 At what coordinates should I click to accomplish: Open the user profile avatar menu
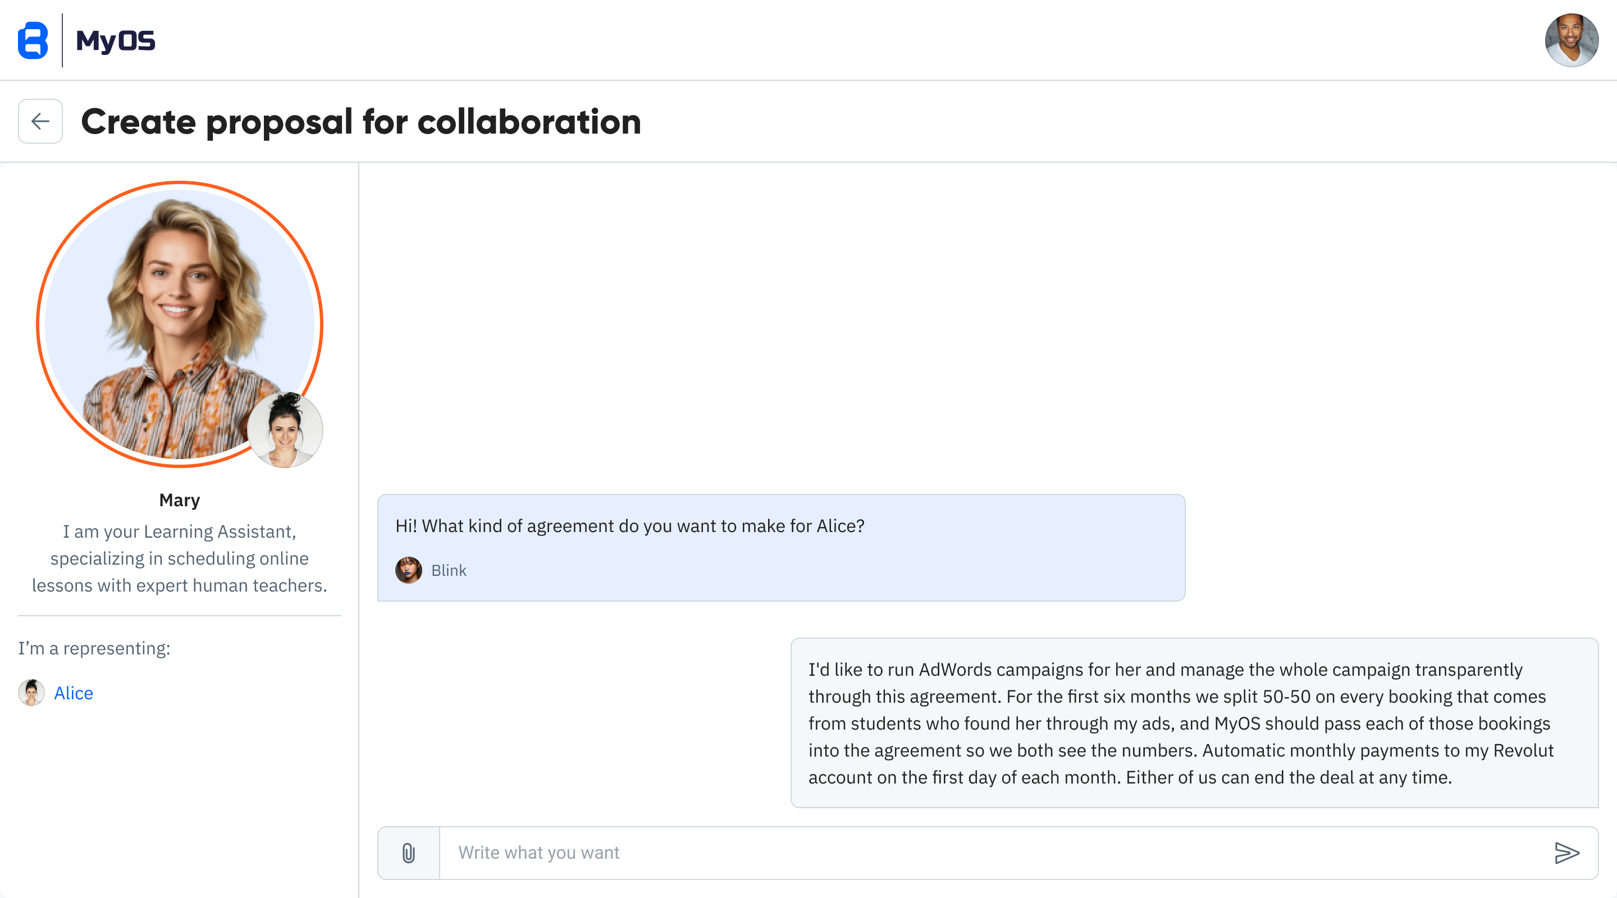tap(1571, 40)
